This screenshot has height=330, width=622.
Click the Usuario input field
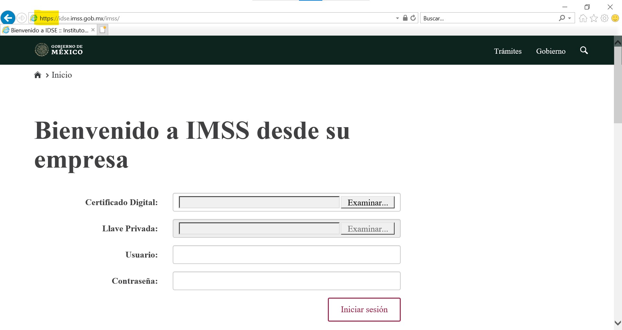tap(287, 255)
